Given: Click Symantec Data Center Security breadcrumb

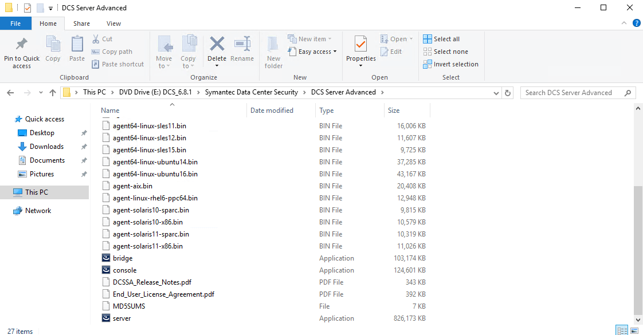Looking at the screenshot, I should pos(252,92).
